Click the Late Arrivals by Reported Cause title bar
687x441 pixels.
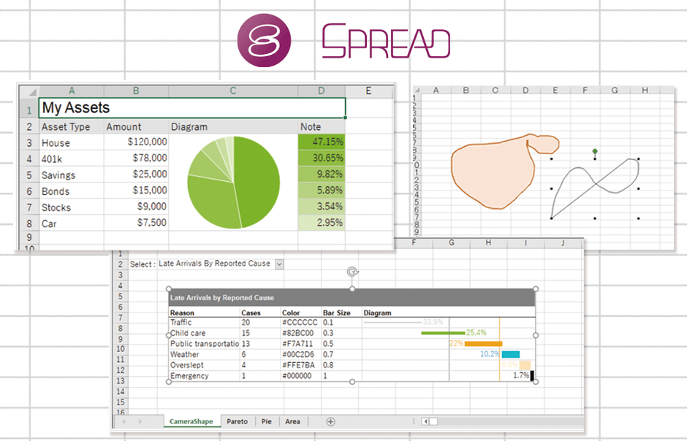[x=352, y=297]
